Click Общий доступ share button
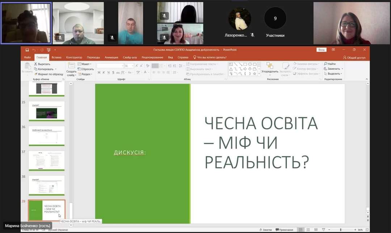The height and width of the screenshot is (233, 391). tap(354, 58)
